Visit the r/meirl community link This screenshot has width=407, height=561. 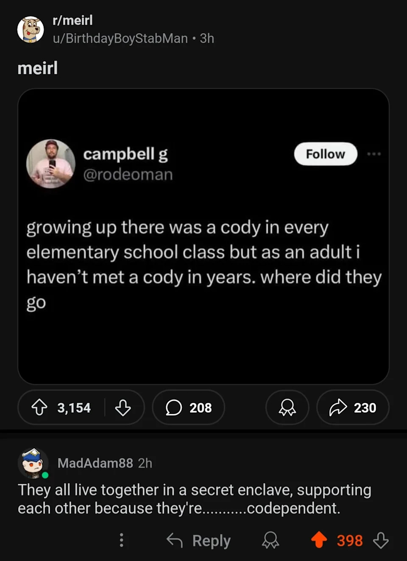(72, 20)
